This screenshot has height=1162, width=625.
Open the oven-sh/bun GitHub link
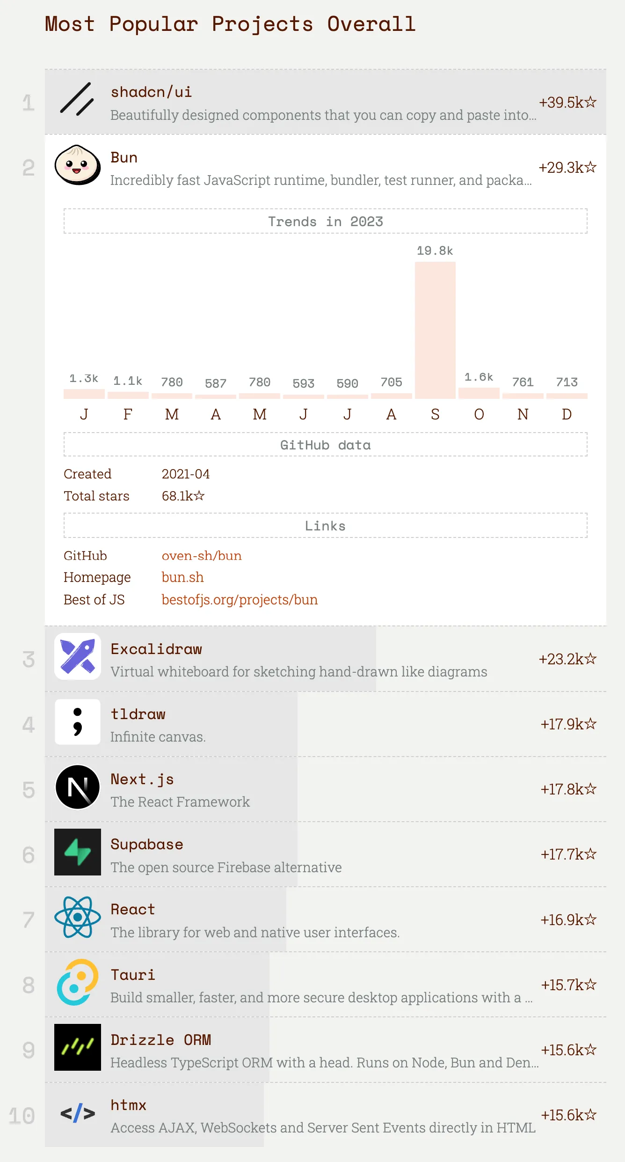click(202, 556)
